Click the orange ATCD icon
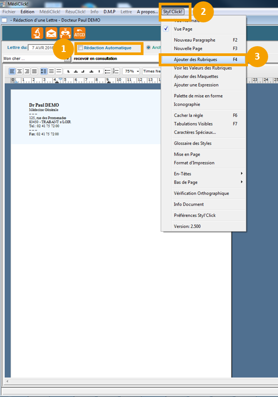278x397 pixels. [x=79, y=33]
